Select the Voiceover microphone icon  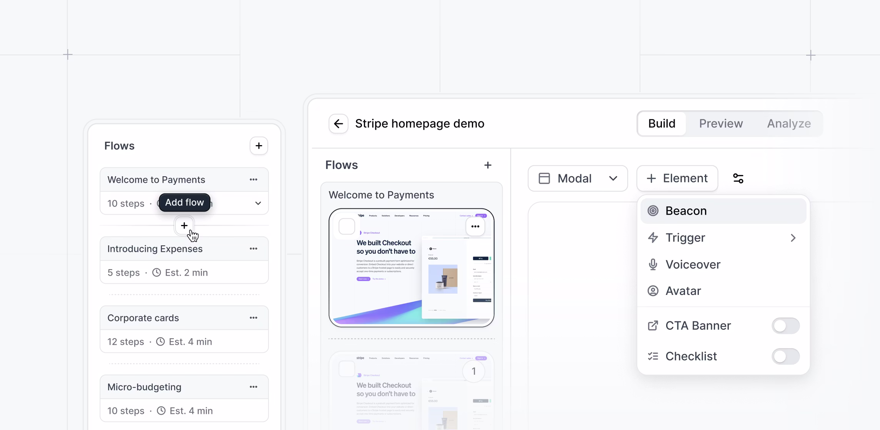(x=653, y=264)
